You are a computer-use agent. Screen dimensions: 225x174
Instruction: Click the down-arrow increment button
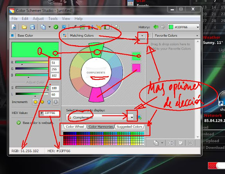[x=56, y=102]
